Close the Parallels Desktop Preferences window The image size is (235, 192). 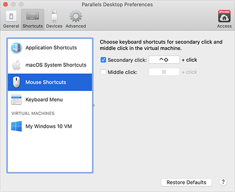click(x=5, y=4)
